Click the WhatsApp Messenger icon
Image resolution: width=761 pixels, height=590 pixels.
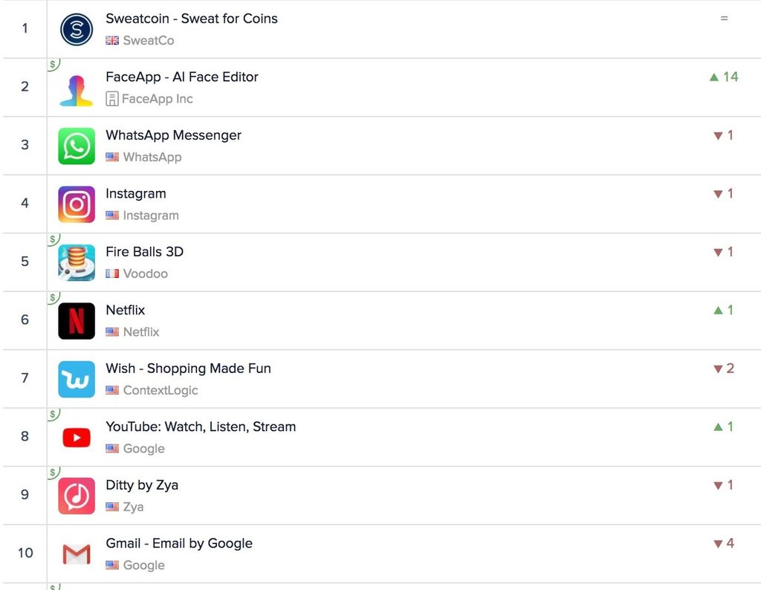point(77,146)
